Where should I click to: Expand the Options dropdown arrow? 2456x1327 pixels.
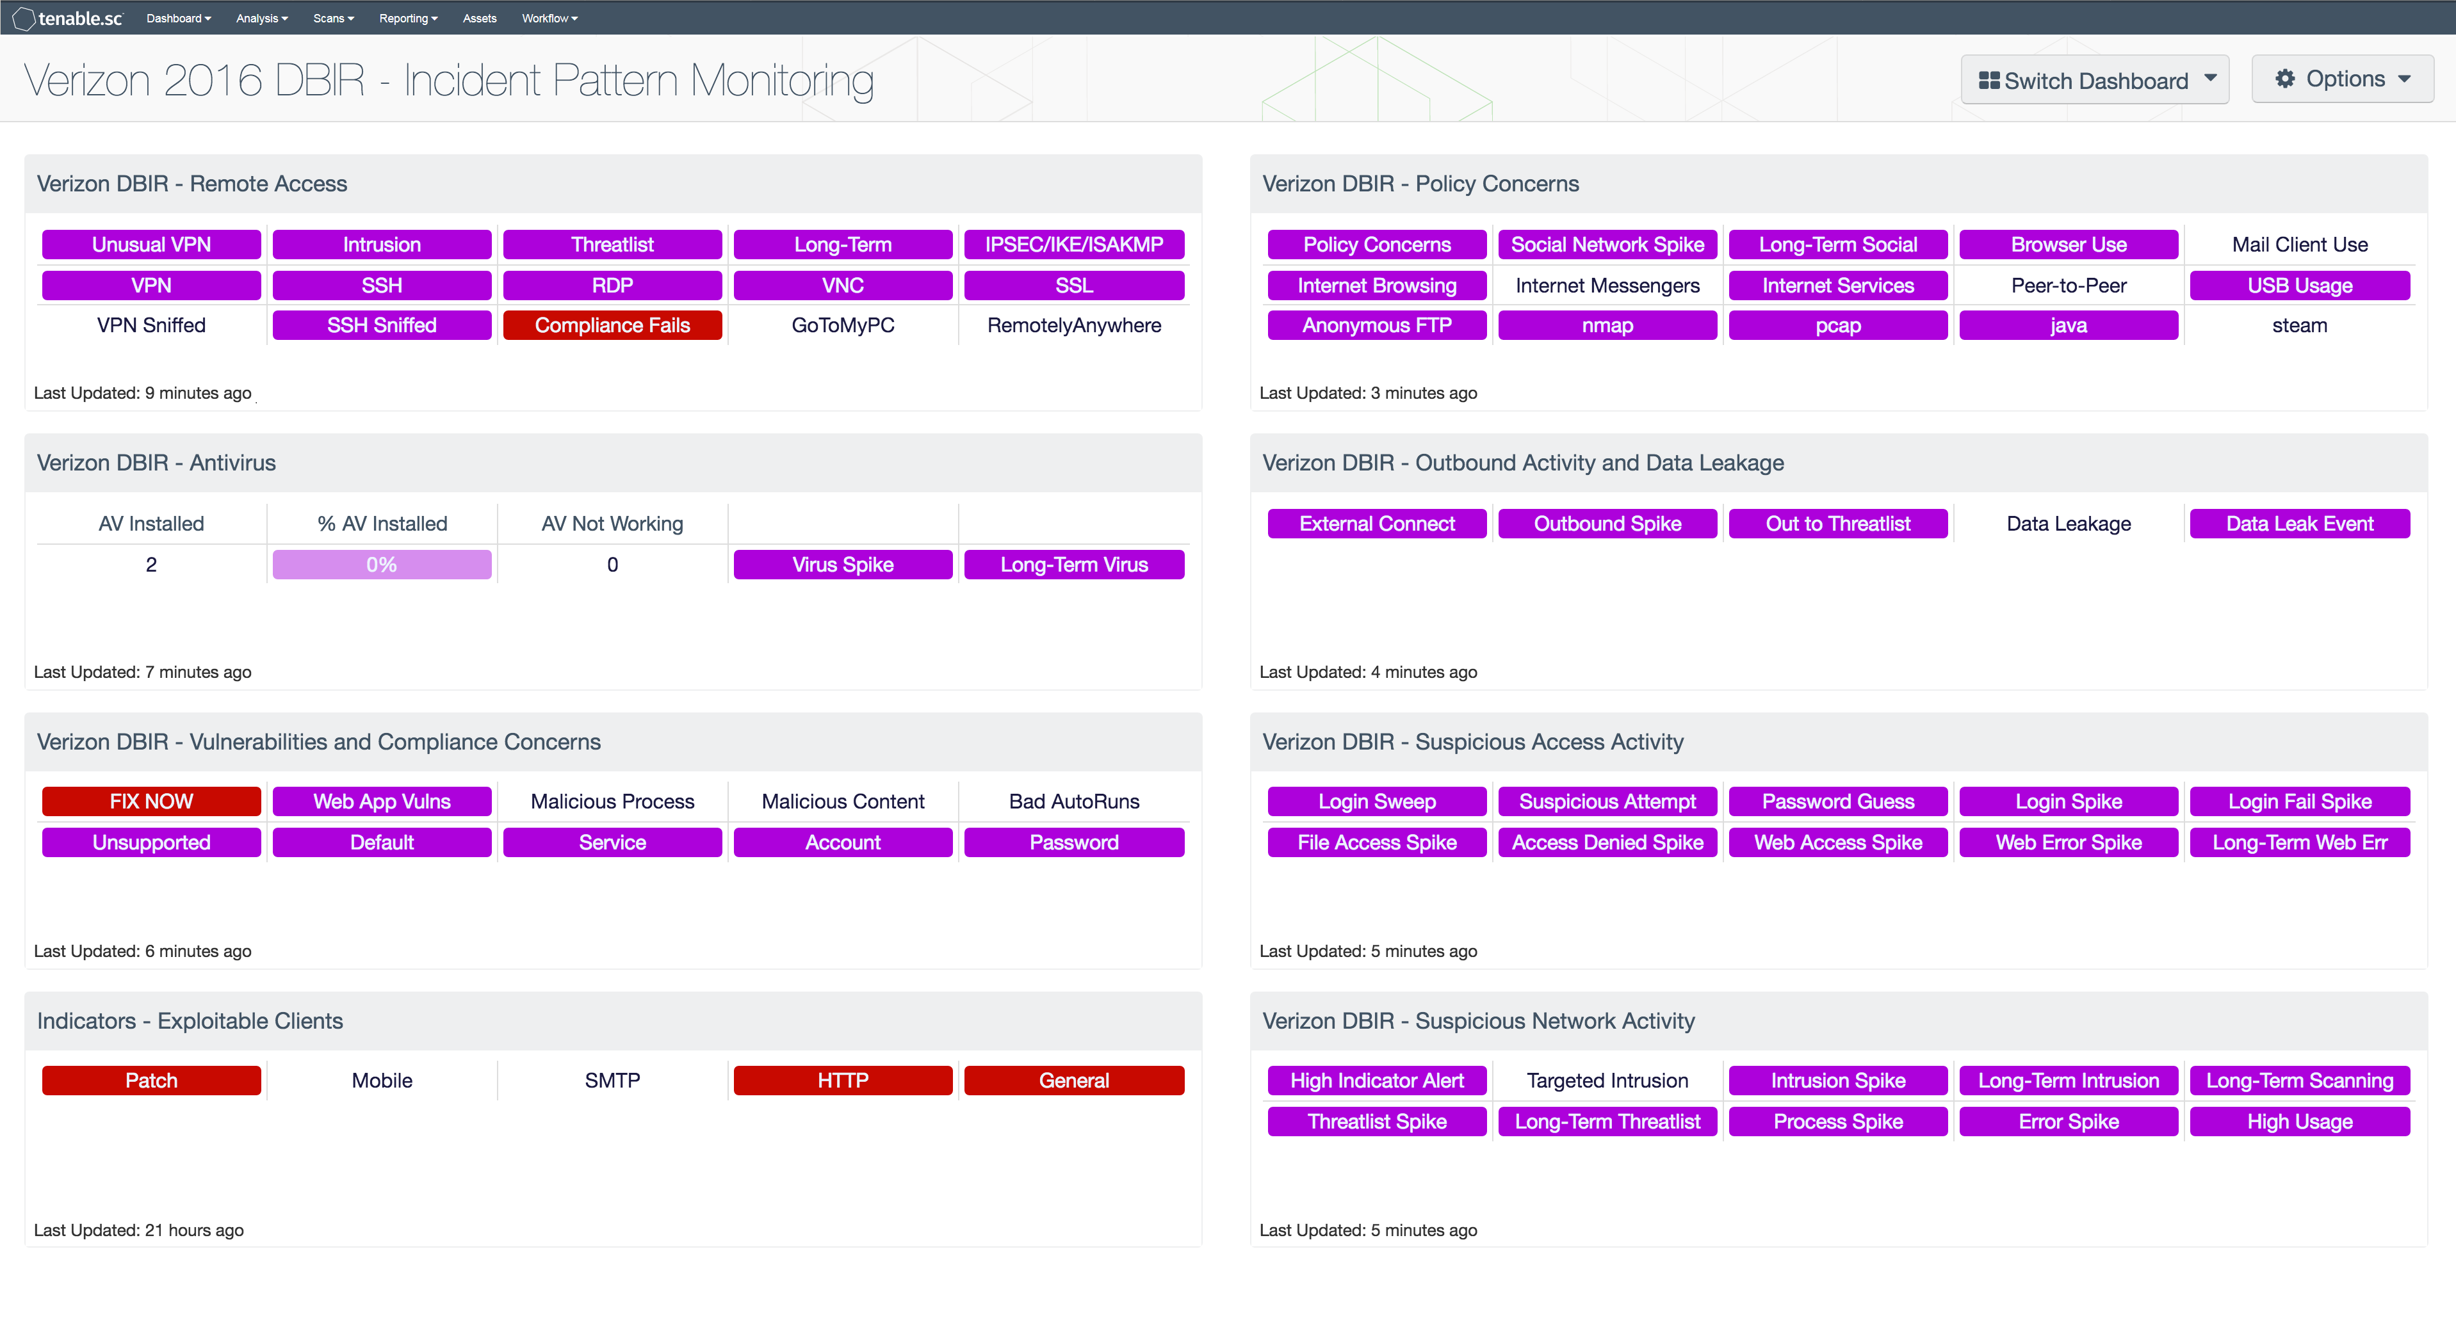[2403, 79]
